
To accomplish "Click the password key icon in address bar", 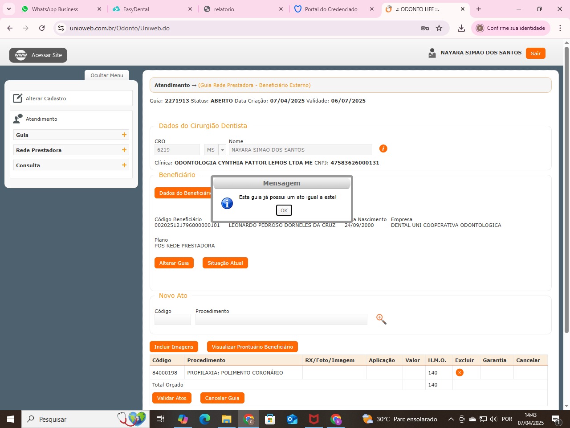I will pos(424,28).
